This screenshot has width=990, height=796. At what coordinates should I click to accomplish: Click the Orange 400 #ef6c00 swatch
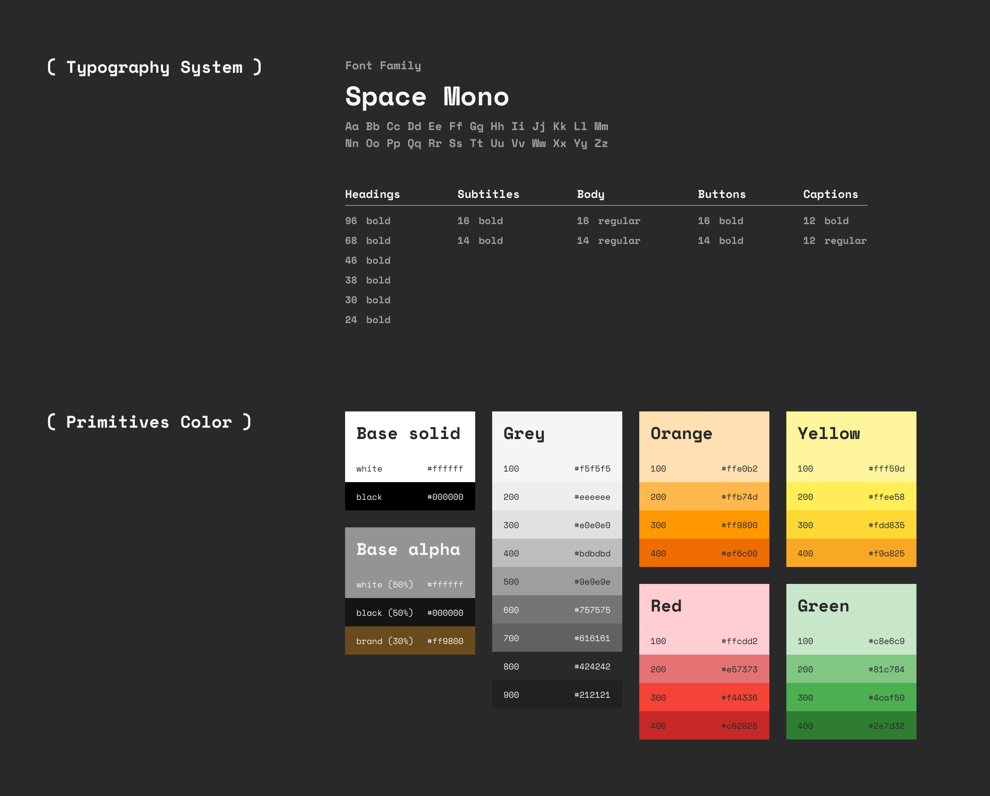704,553
